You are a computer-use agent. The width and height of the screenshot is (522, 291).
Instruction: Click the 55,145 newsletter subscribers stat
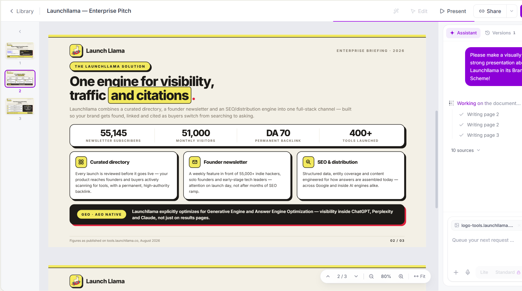tap(113, 136)
